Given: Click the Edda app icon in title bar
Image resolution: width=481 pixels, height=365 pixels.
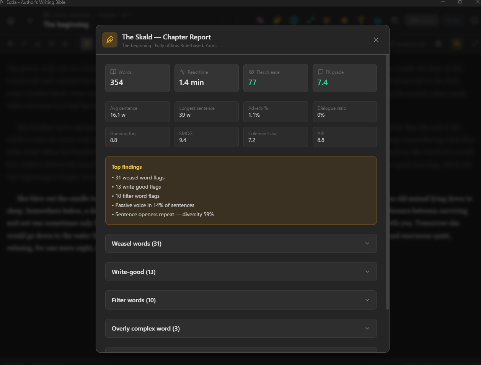Looking at the screenshot, I should (x=2, y=2).
